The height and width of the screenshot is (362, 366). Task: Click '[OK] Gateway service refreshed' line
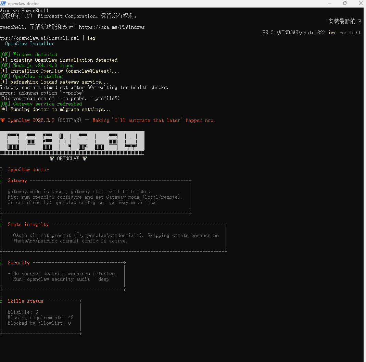coord(41,104)
